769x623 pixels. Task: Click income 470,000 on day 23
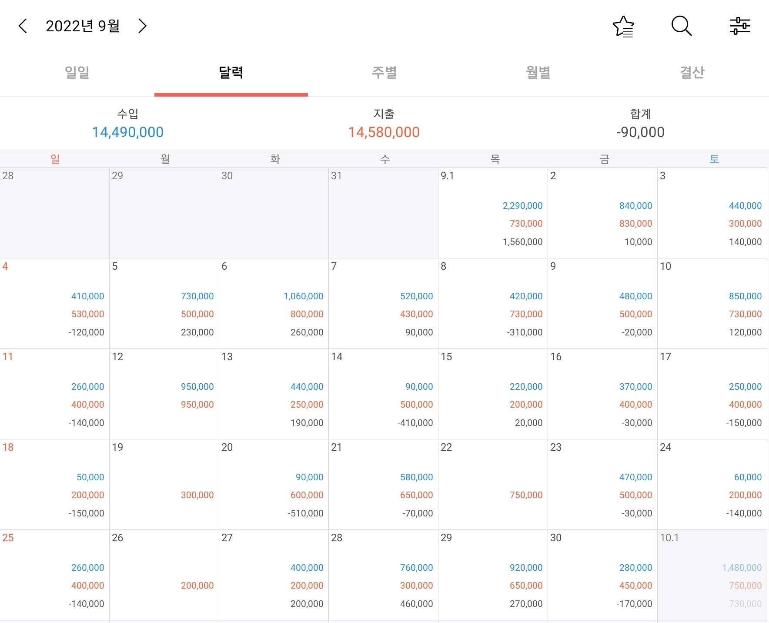636,477
